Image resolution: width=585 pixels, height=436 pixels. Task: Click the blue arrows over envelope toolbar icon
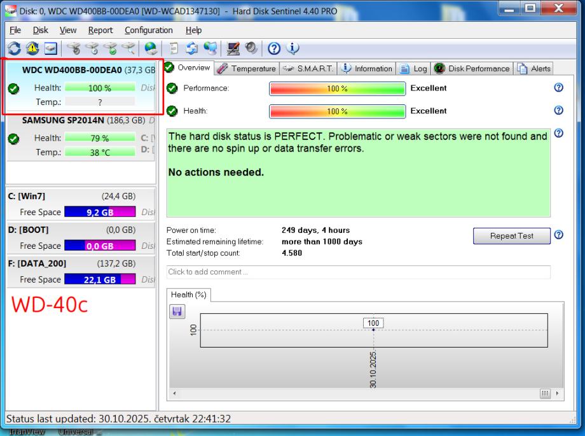tap(192, 48)
